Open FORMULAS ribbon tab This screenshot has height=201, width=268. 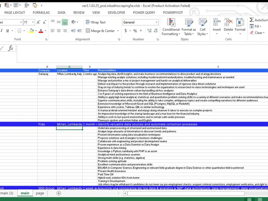click(41, 13)
